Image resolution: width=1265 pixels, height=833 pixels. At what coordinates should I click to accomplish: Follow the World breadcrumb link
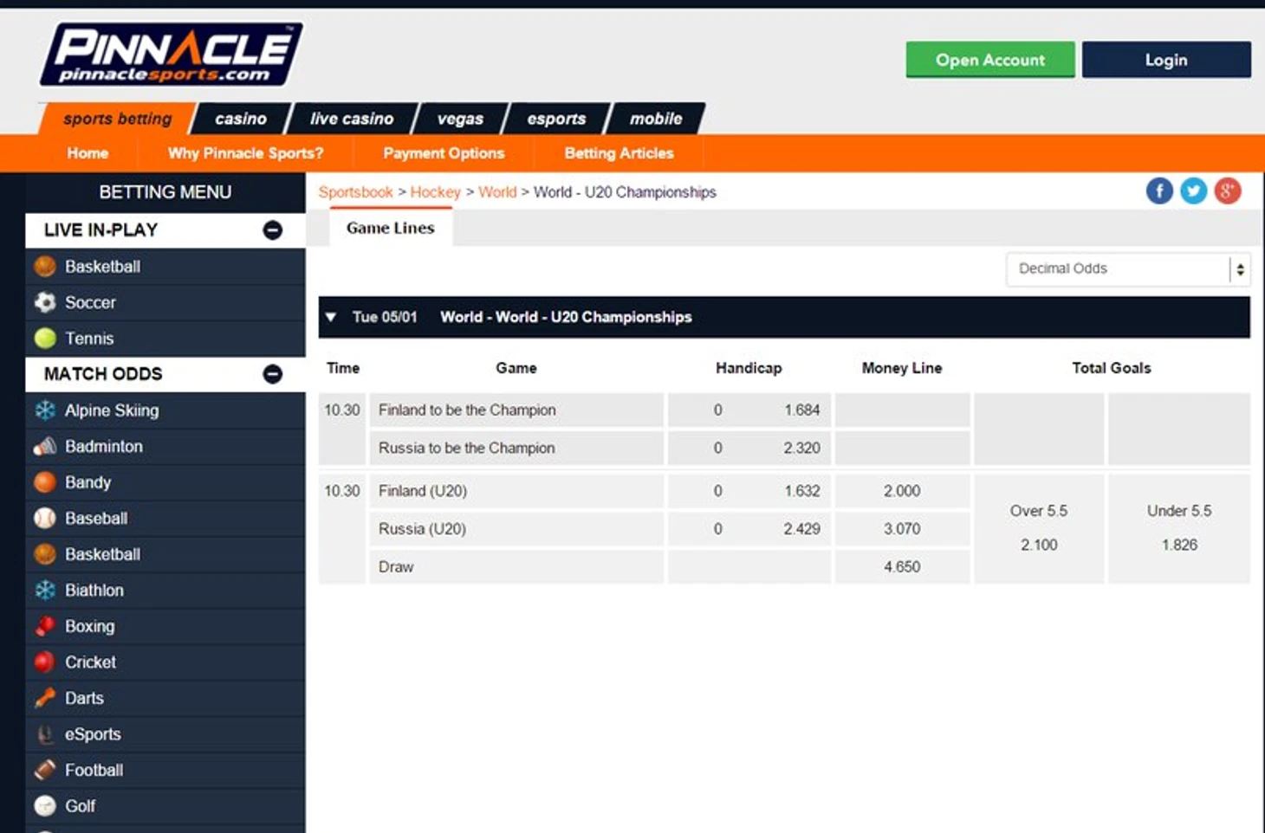tap(497, 192)
